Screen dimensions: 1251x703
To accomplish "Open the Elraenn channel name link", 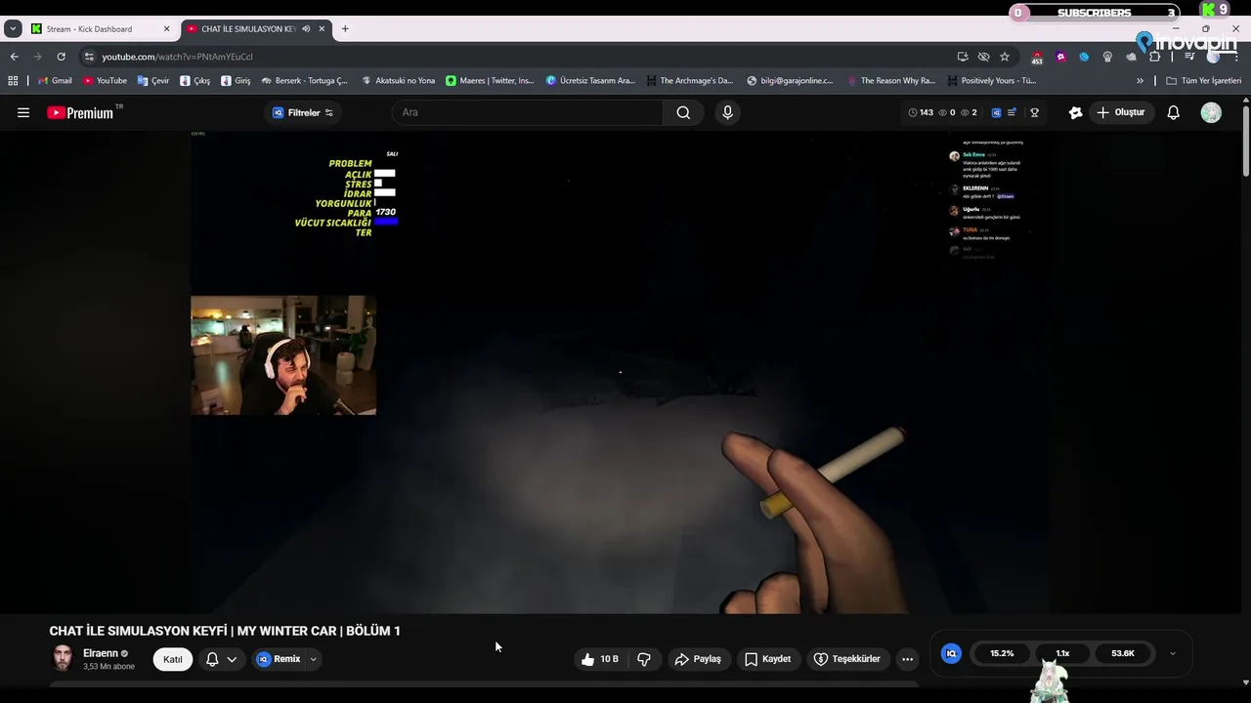I will (x=101, y=653).
